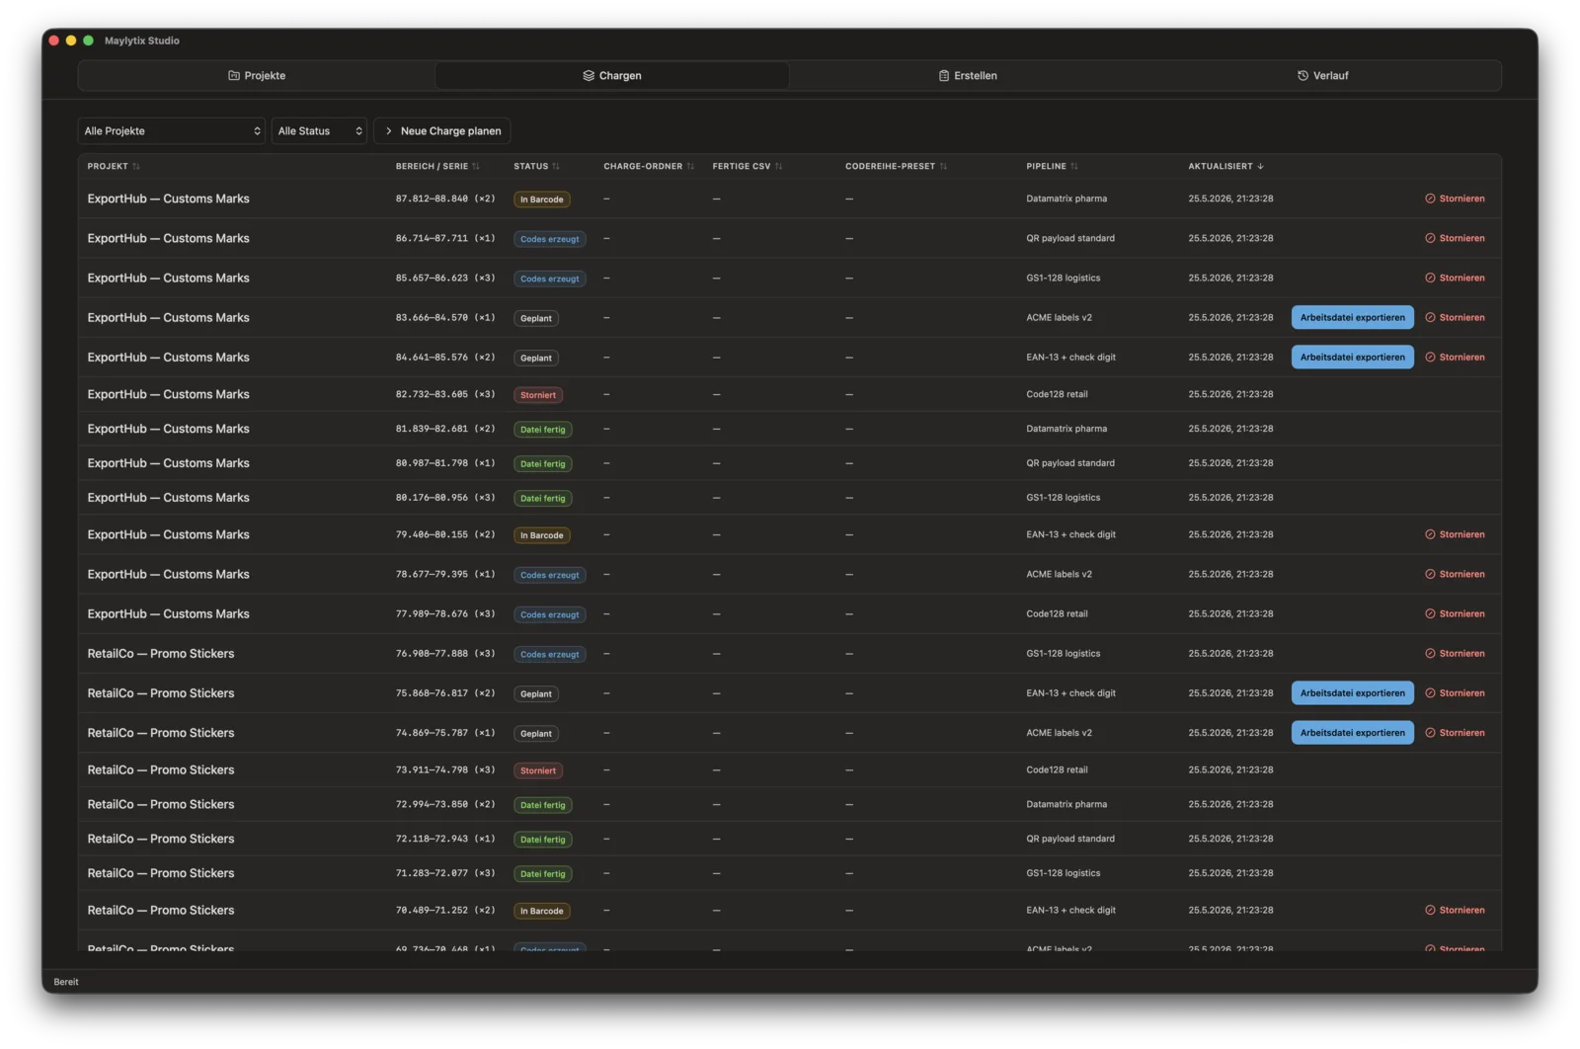Click Code128 retail in row 73.911–74.798
Image resolution: width=1580 pixels, height=1049 pixels.
point(1057,769)
